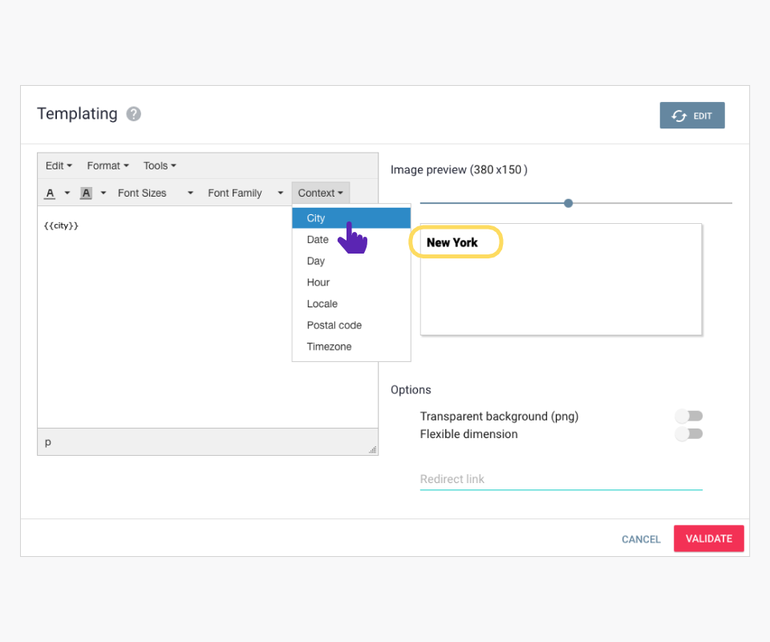
Task: Open the background color dropdown arrow
Action: coord(103,193)
